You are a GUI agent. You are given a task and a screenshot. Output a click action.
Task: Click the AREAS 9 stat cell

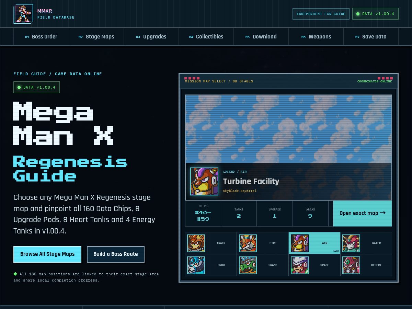[x=310, y=214]
